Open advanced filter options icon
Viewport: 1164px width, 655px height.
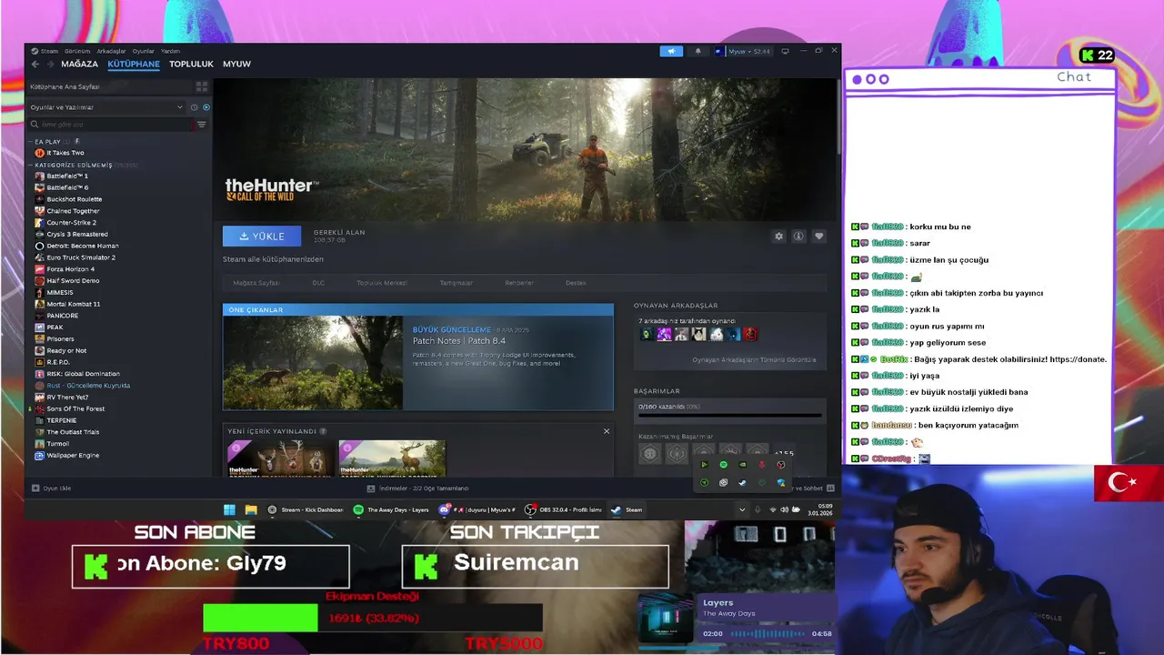pos(202,125)
